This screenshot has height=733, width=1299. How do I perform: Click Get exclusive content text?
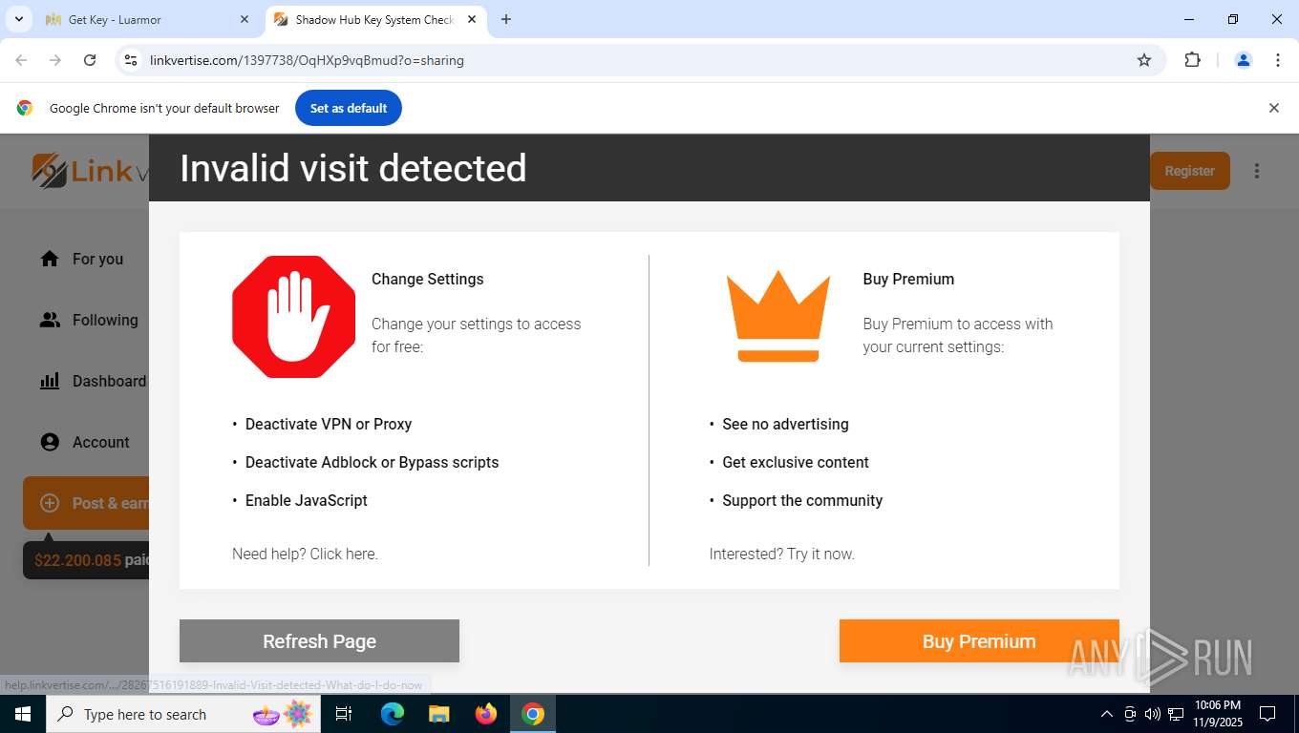pos(796,462)
